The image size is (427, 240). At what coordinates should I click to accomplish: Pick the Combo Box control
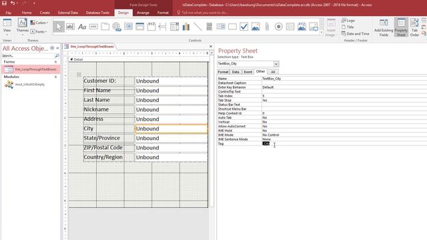[175, 27]
